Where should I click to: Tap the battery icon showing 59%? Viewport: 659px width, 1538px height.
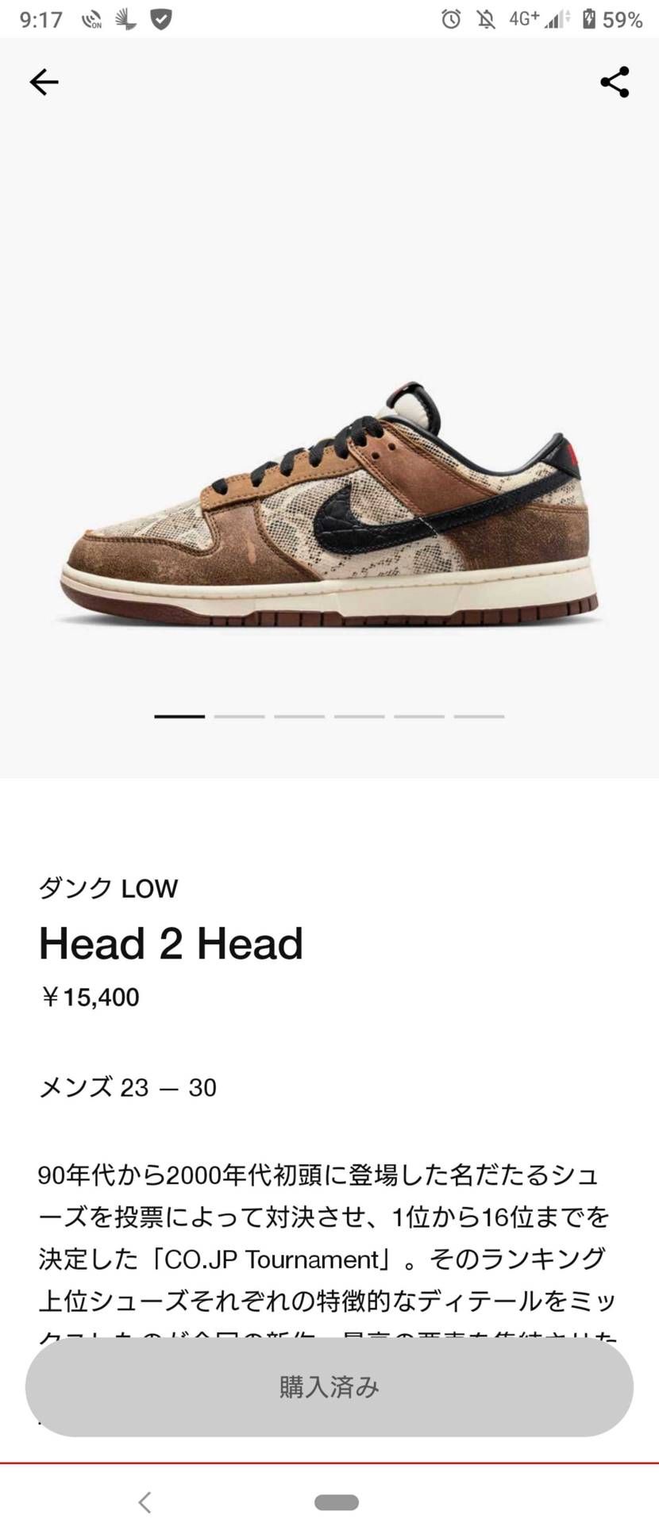(588, 19)
